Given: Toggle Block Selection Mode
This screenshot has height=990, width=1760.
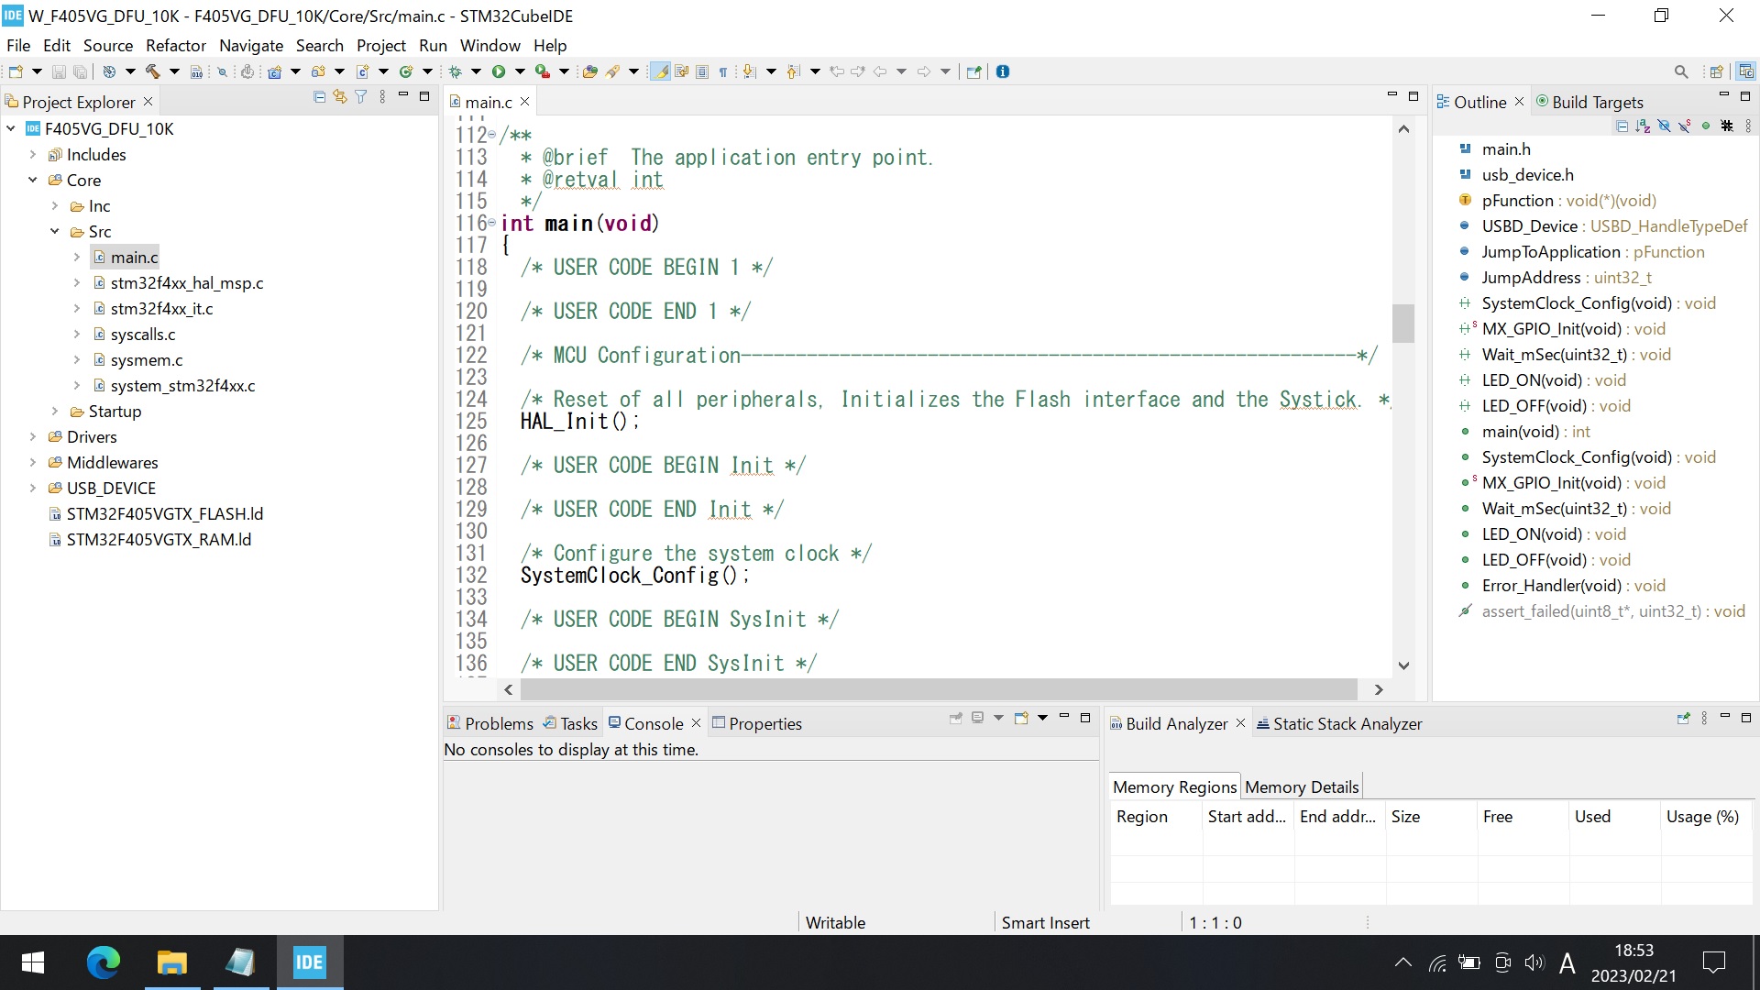Looking at the screenshot, I should (x=702, y=71).
